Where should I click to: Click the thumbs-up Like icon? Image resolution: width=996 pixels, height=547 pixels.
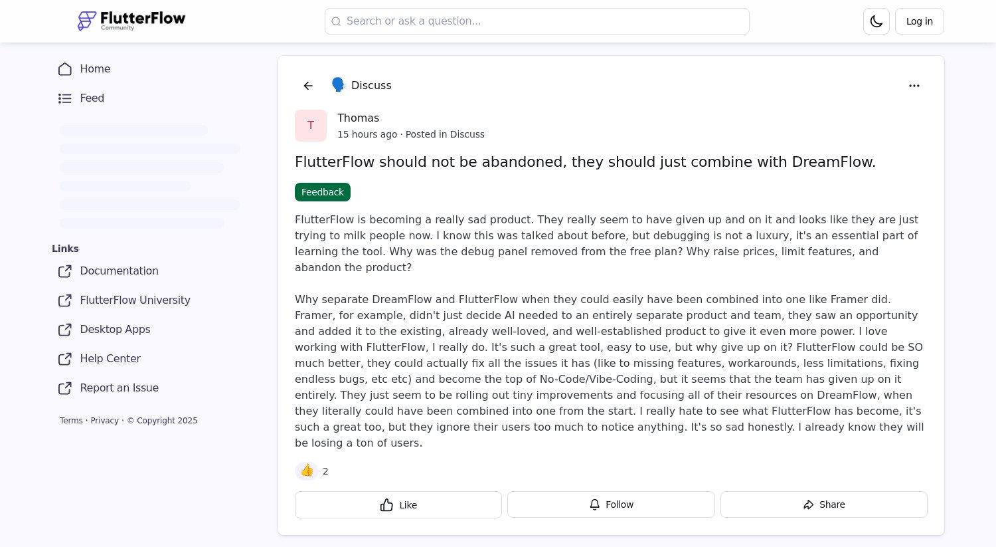[x=387, y=505]
